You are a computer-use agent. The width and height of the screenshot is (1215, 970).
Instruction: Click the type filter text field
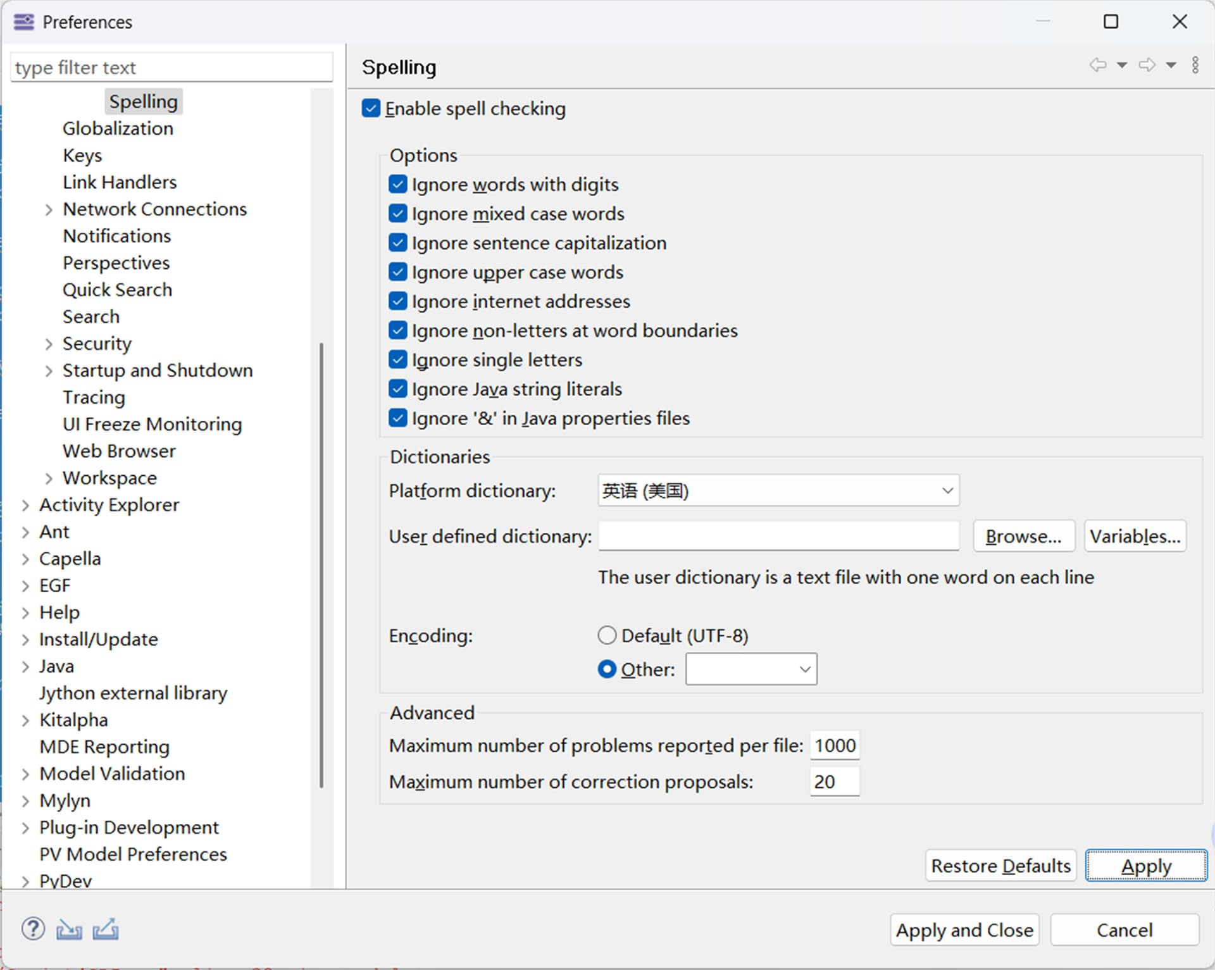click(x=171, y=68)
